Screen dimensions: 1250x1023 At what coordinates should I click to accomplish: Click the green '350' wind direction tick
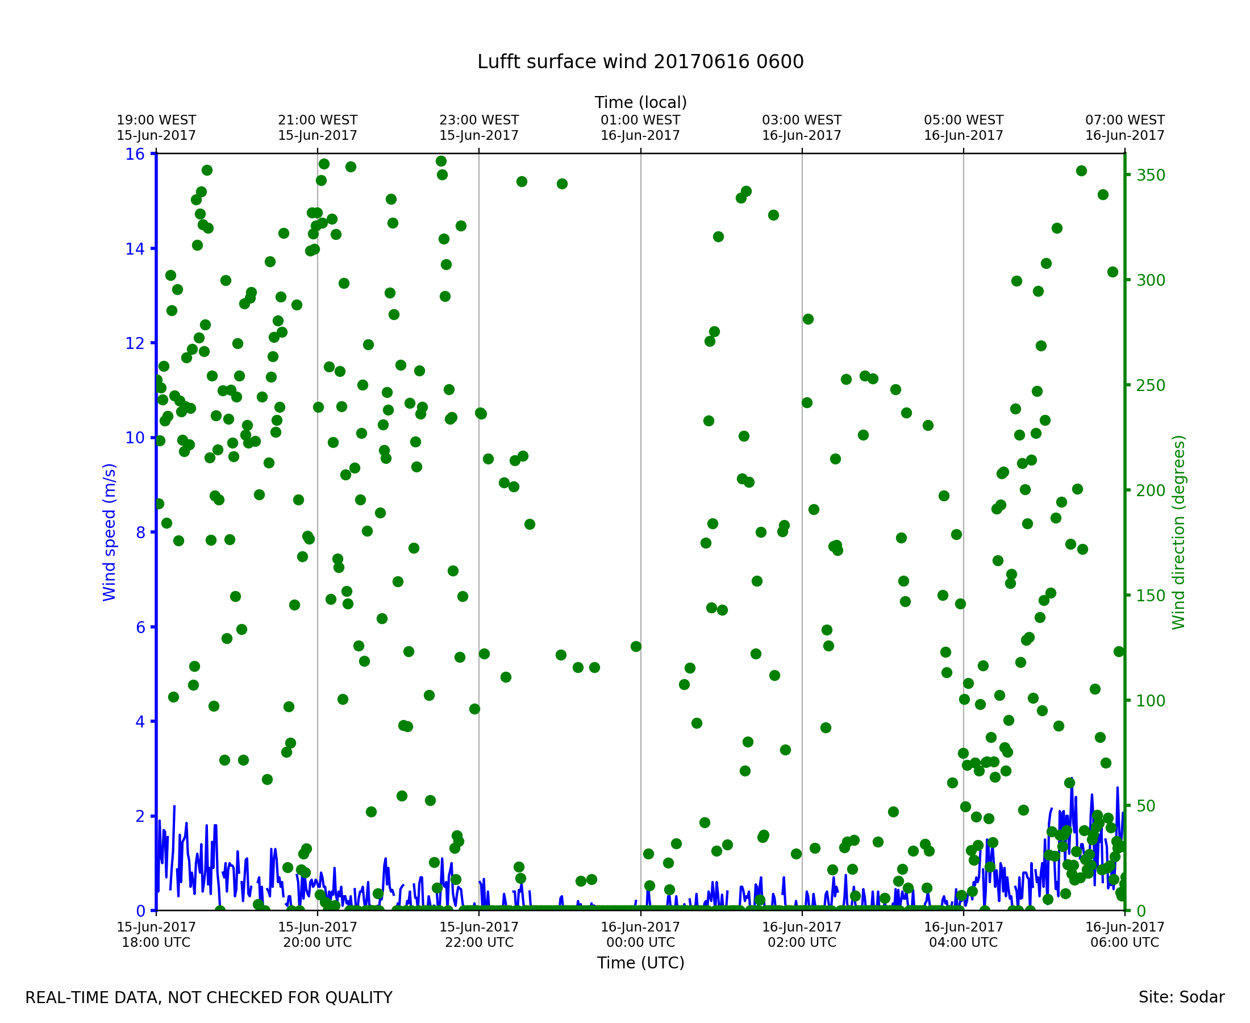coord(1151,176)
